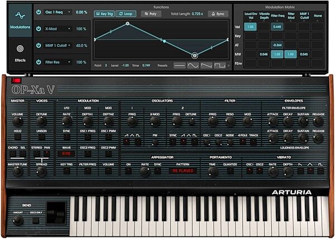This screenshot has width=335, height=240.
Task: Toggle the filter Track button
Action: pos(253,141)
